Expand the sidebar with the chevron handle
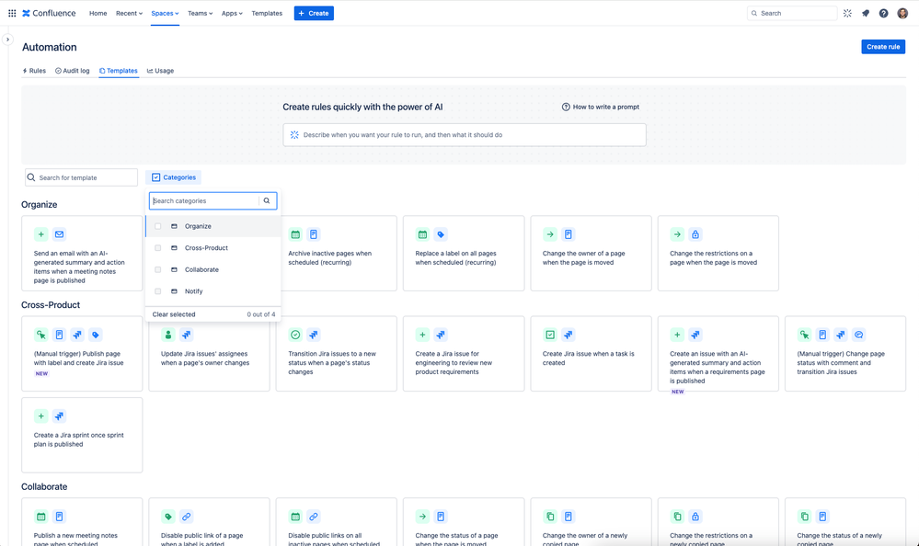This screenshot has height=546, width=919. (x=7, y=40)
